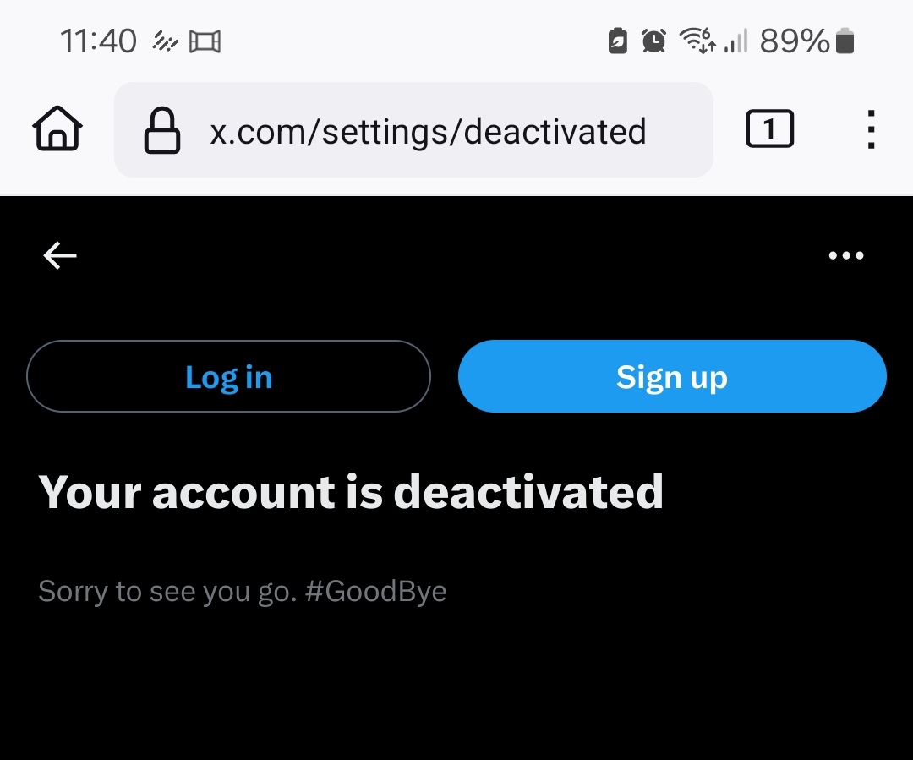
Task: Tap the battery saver leaf icon
Action: 618,41
